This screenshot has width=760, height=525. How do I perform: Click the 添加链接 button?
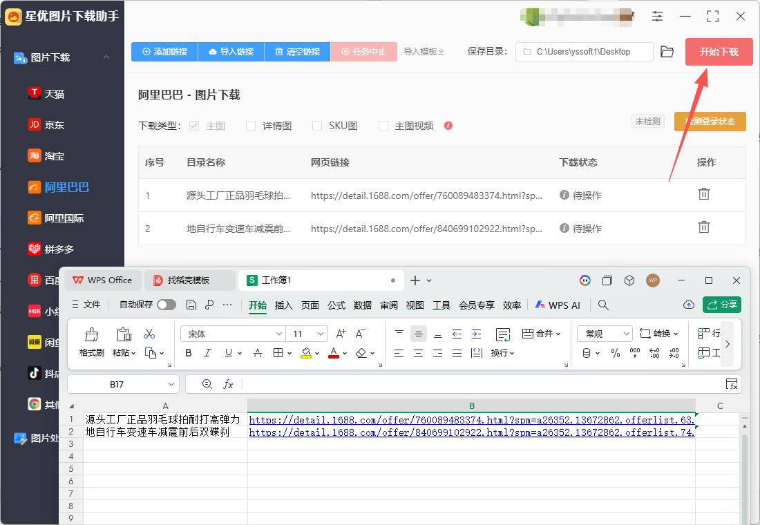[164, 52]
